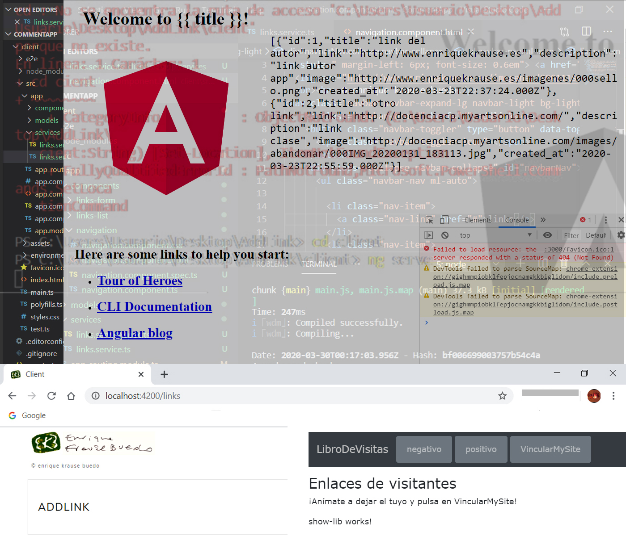Image resolution: width=626 pixels, height=536 pixels.
Task: Toggle the console sidebar panel
Action: click(429, 235)
